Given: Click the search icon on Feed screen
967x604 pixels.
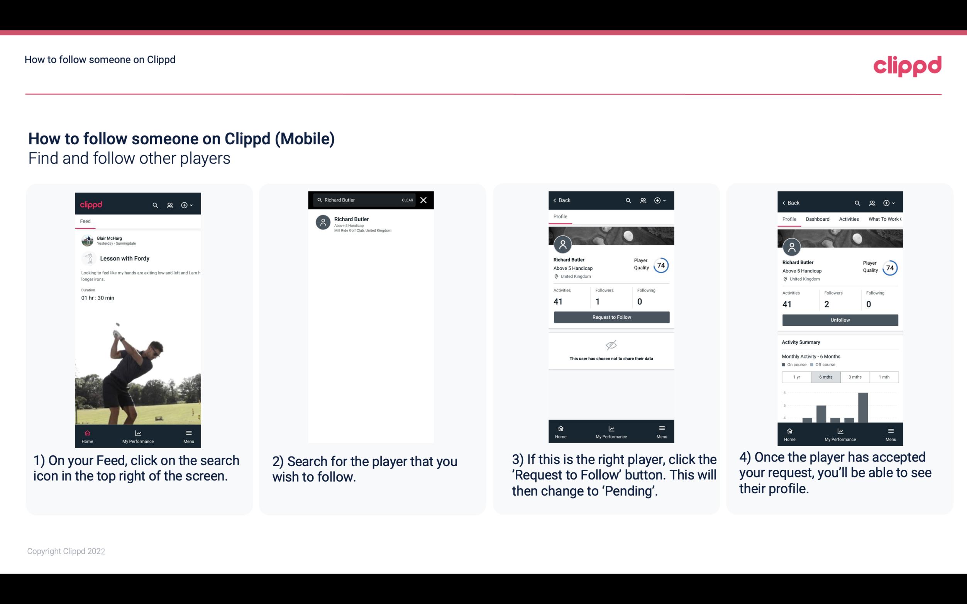Looking at the screenshot, I should [x=154, y=204].
